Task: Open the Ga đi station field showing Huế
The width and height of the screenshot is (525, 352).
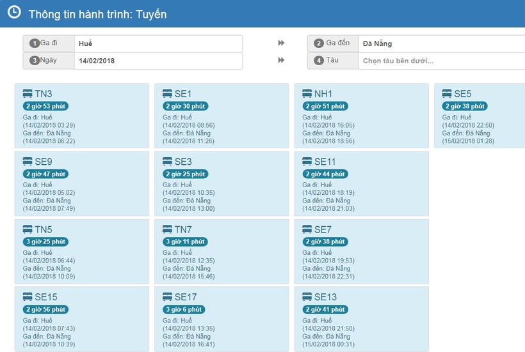Action: (x=157, y=43)
